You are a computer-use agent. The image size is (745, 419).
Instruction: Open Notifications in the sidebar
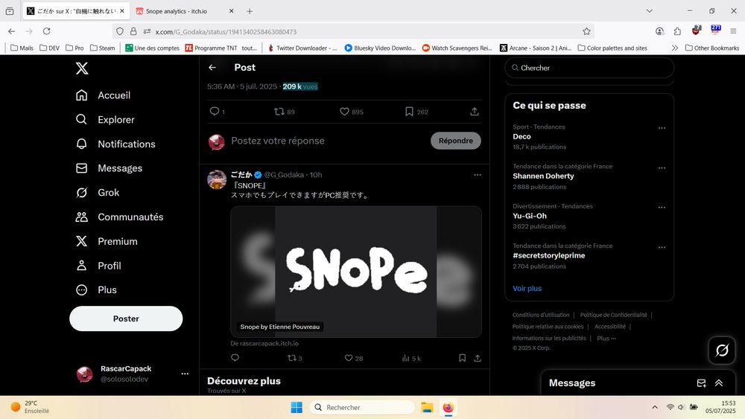(115, 144)
